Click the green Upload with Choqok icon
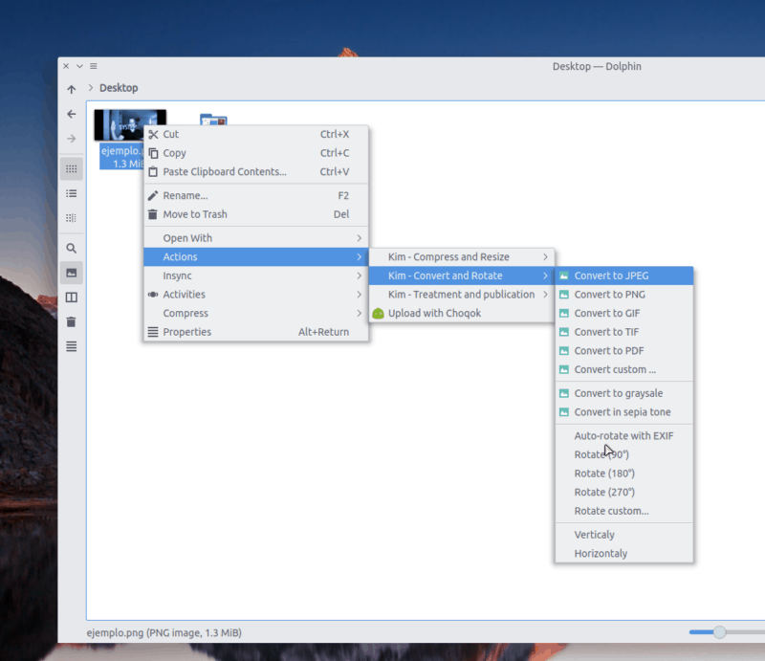Image resolution: width=765 pixels, height=661 pixels. coord(378,313)
